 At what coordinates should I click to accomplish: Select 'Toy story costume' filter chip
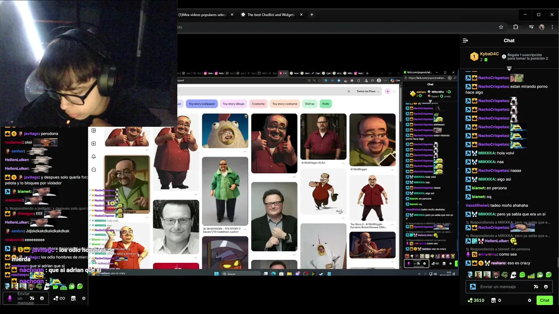coord(284,104)
